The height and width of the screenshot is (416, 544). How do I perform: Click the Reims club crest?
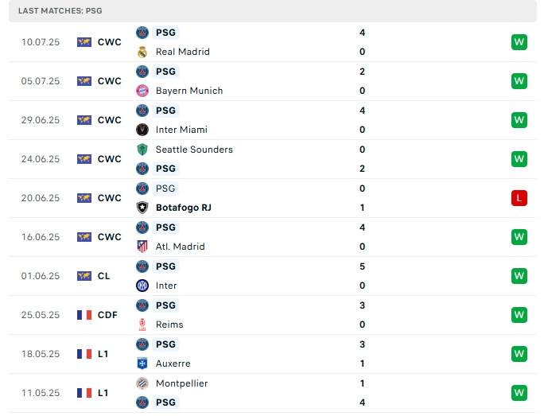[x=142, y=325]
